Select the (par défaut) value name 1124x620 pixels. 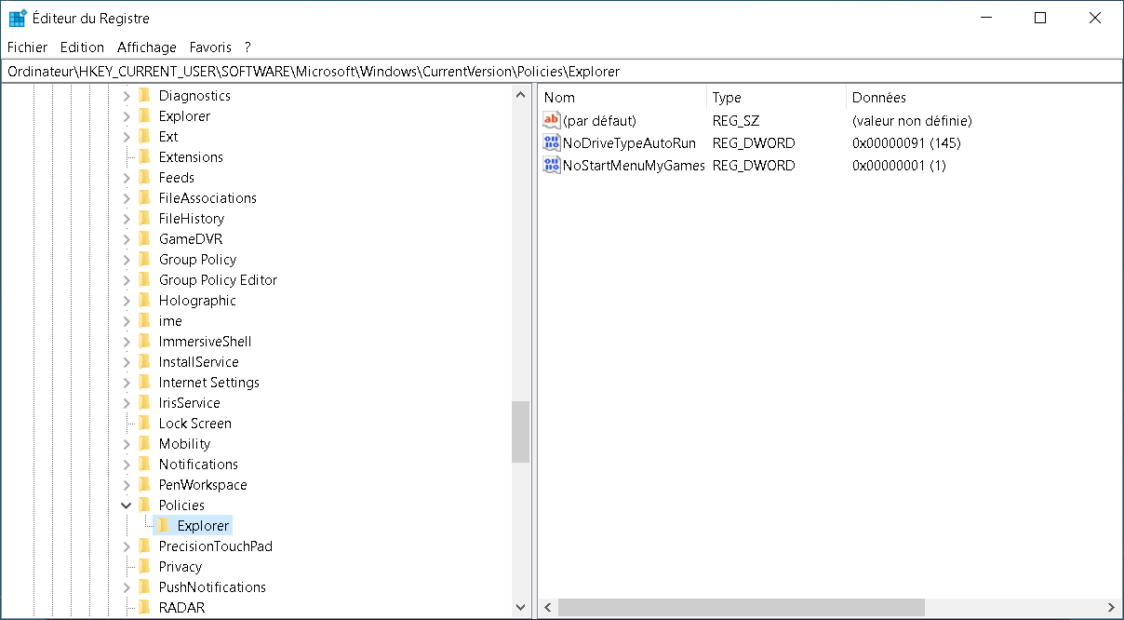[x=599, y=121]
